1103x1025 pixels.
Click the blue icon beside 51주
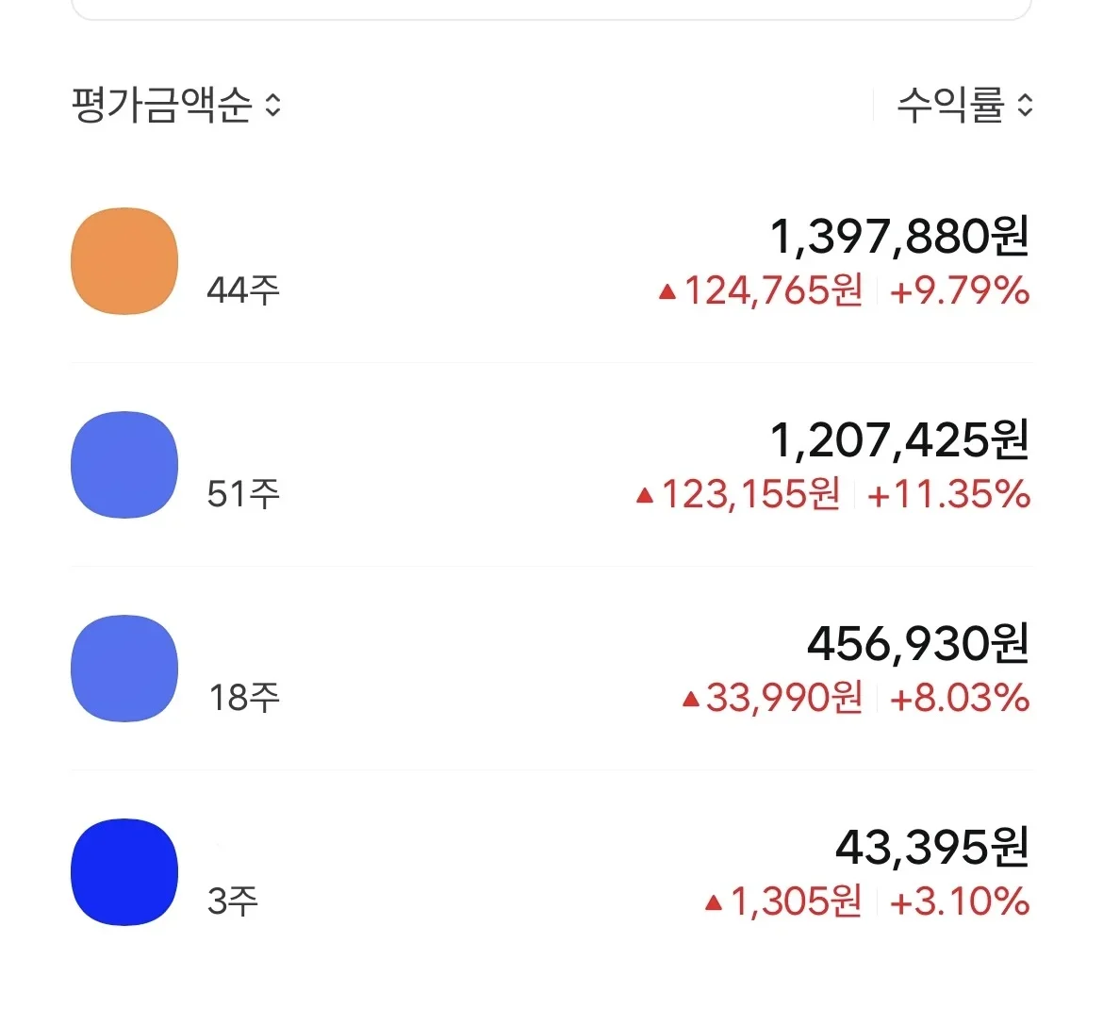tap(124, 465)
